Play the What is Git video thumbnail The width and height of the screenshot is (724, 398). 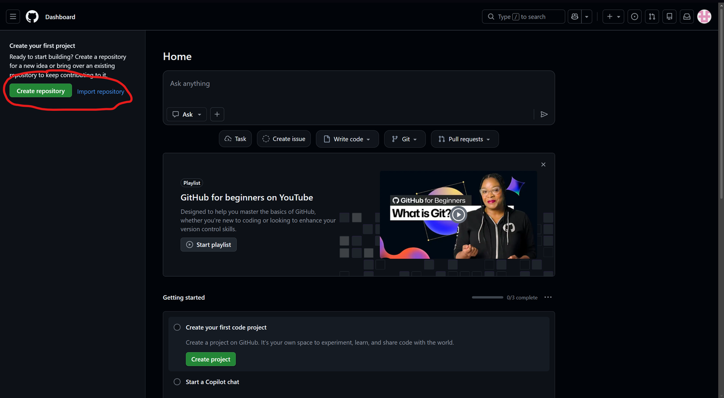[x=459, y=215]
